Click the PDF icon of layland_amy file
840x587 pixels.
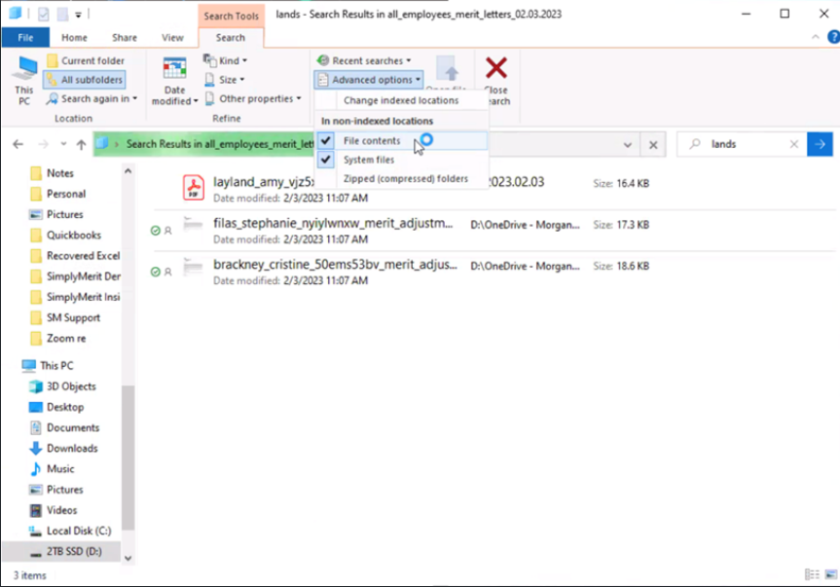[194, 187]
